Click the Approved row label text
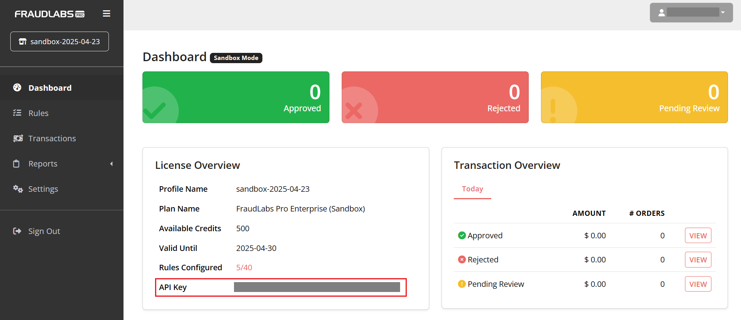This screenshot has height=320, width=741. tap(485, 236)
